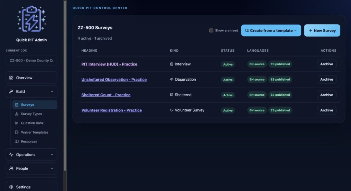
Task: Open Survey Types in the sidebar
Action: click(x=35, y=114)
